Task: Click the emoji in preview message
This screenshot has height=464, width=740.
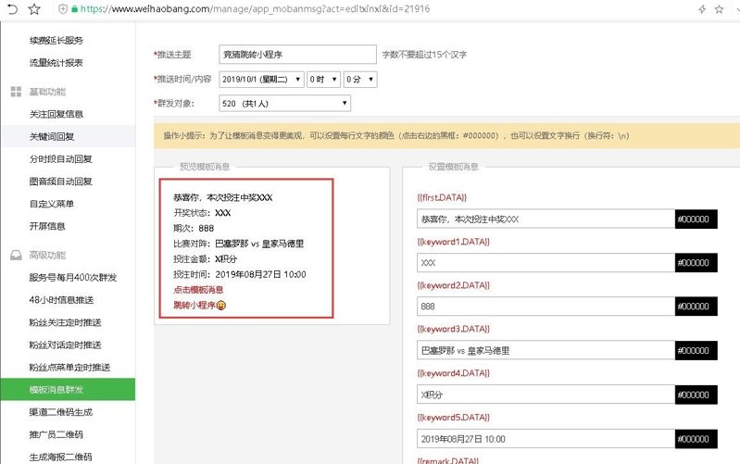Action: pos(220,306)
